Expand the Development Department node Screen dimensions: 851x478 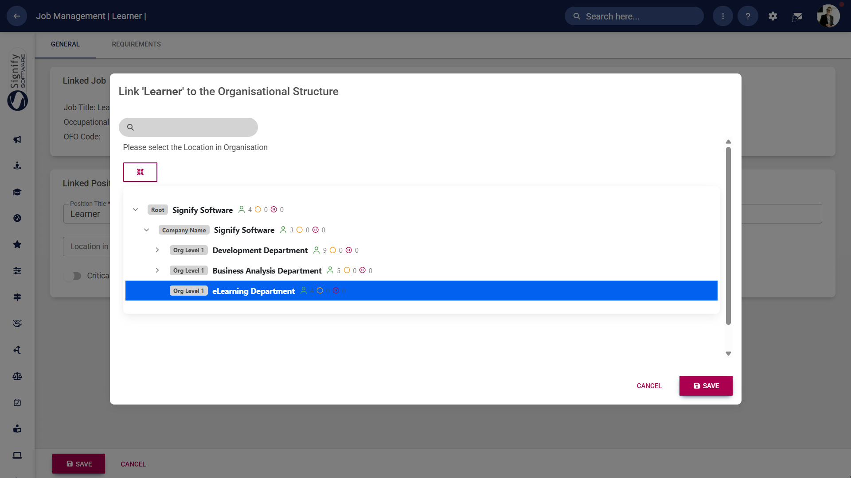click(157, 250)
